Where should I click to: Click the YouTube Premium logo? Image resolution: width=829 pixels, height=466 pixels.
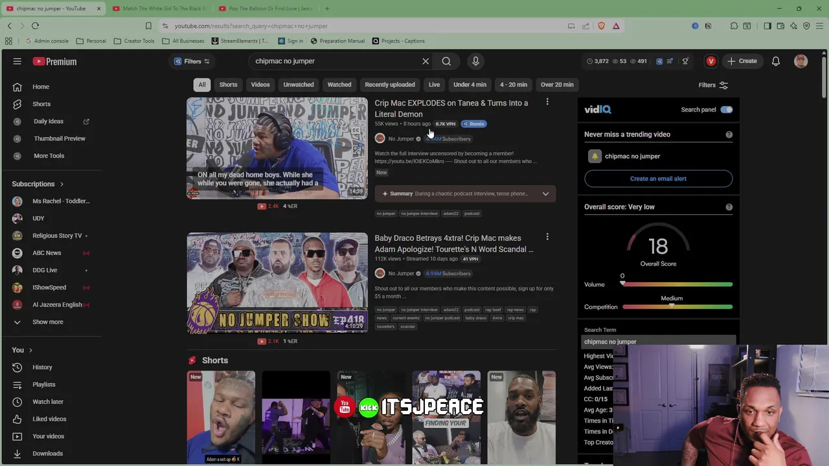55,61
